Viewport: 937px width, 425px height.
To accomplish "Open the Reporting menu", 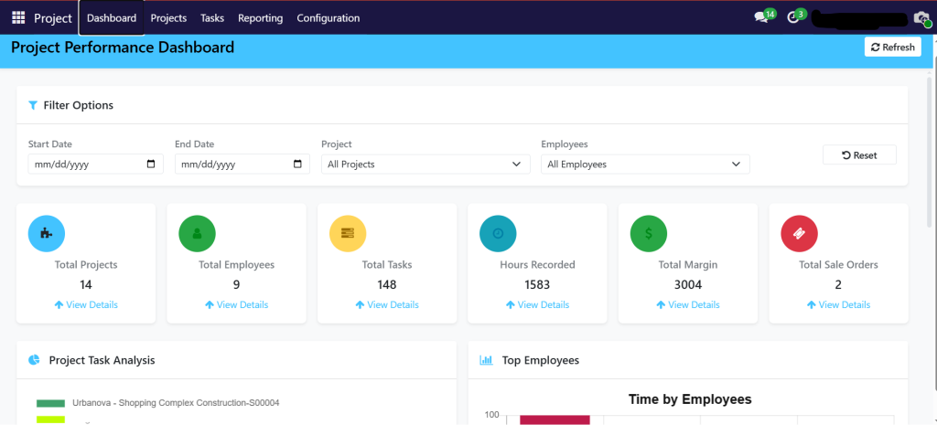I will 261,18.
